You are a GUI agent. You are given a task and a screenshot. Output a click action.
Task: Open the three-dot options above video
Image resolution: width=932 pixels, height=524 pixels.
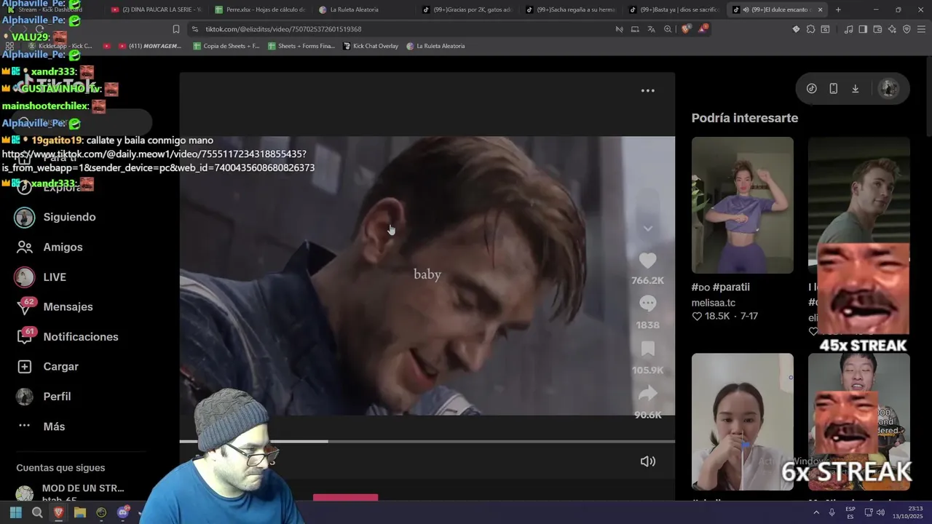point(647,91)
